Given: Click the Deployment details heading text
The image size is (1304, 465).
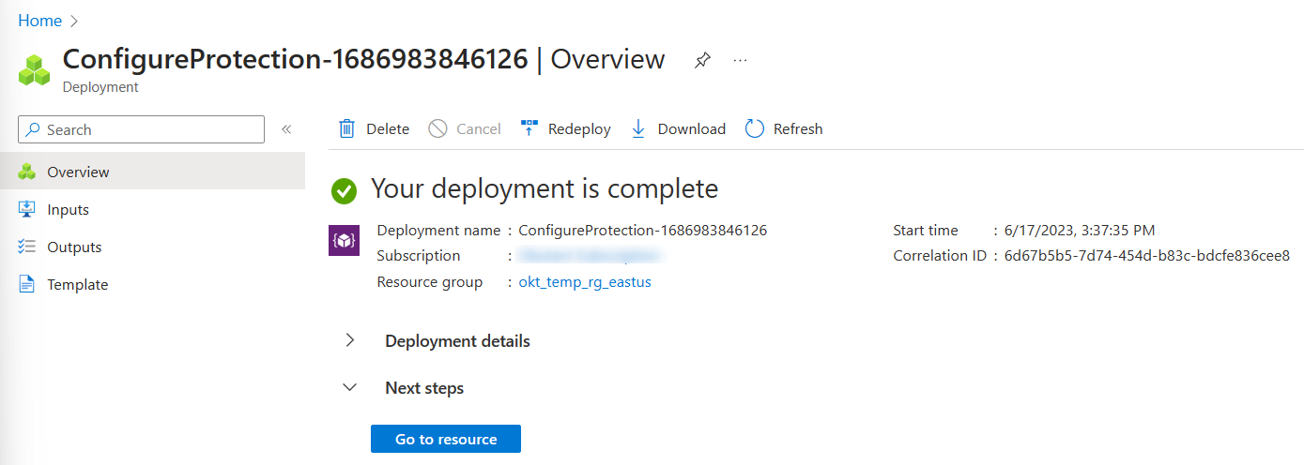Looking at the screenshot, I should pyautogui.click(x=457, y=340).
